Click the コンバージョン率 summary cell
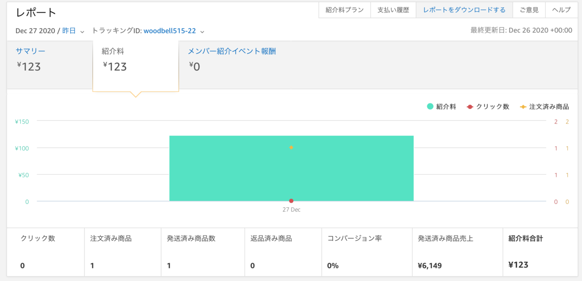582x281 pixels. [x=367, y=251]
